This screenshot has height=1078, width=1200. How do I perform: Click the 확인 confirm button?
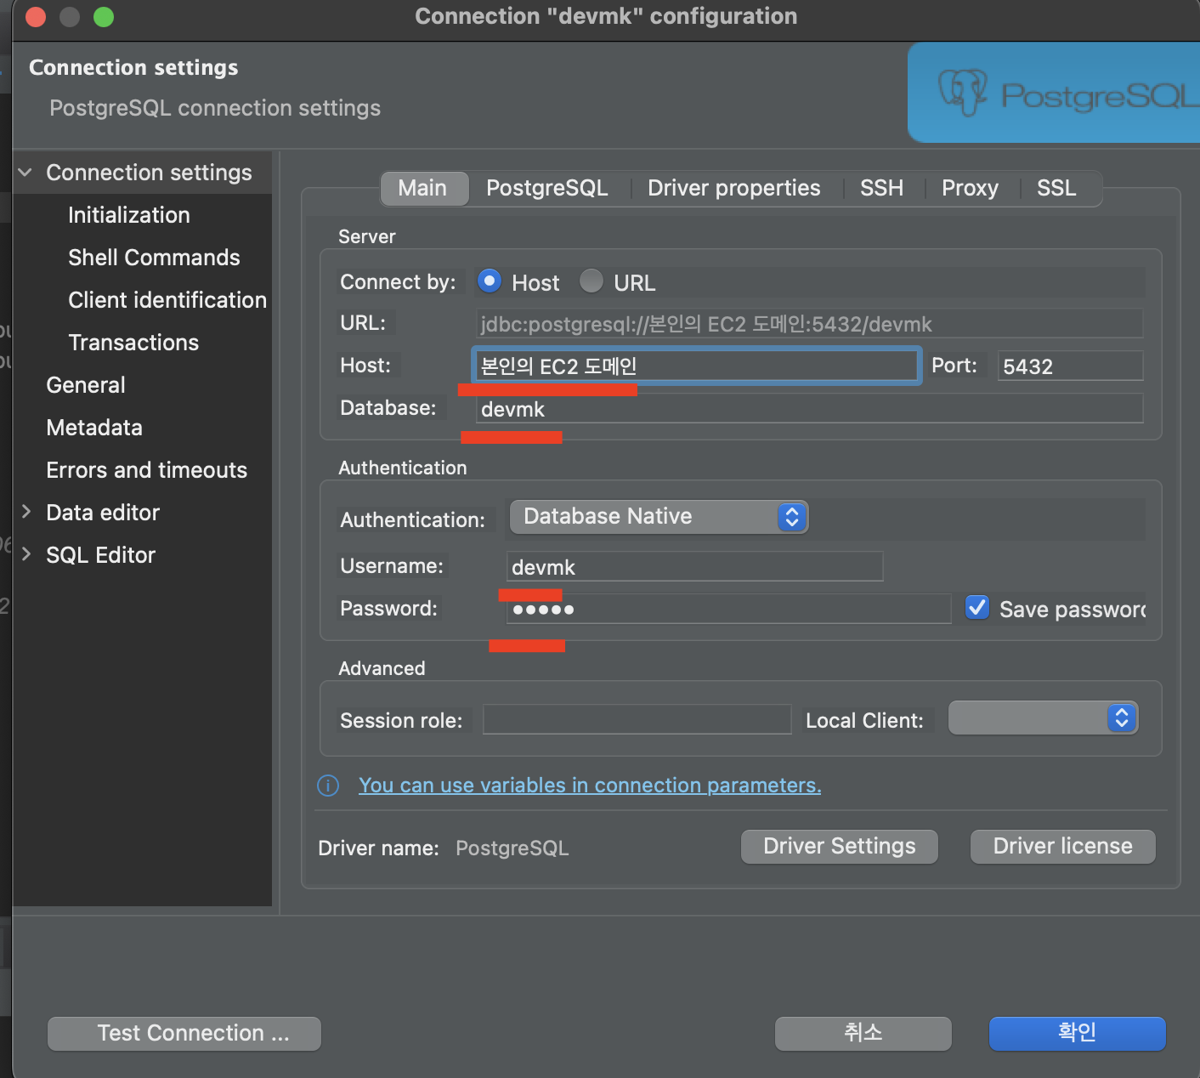click(1078, 1034)
